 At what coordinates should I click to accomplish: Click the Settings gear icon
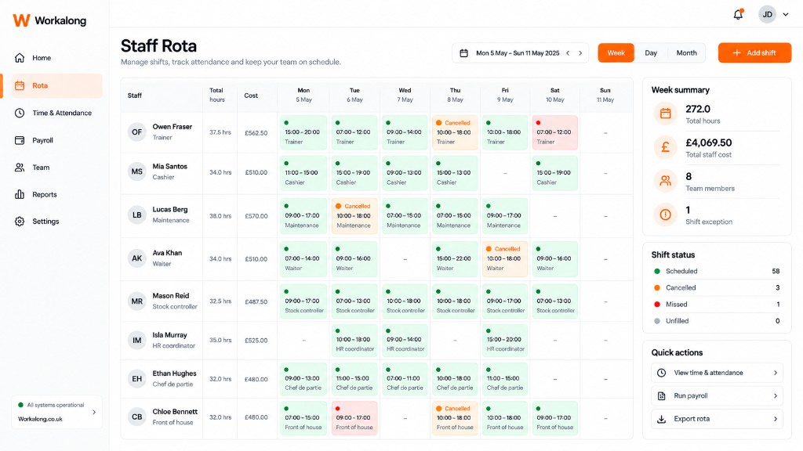click(x=20, y=222)
